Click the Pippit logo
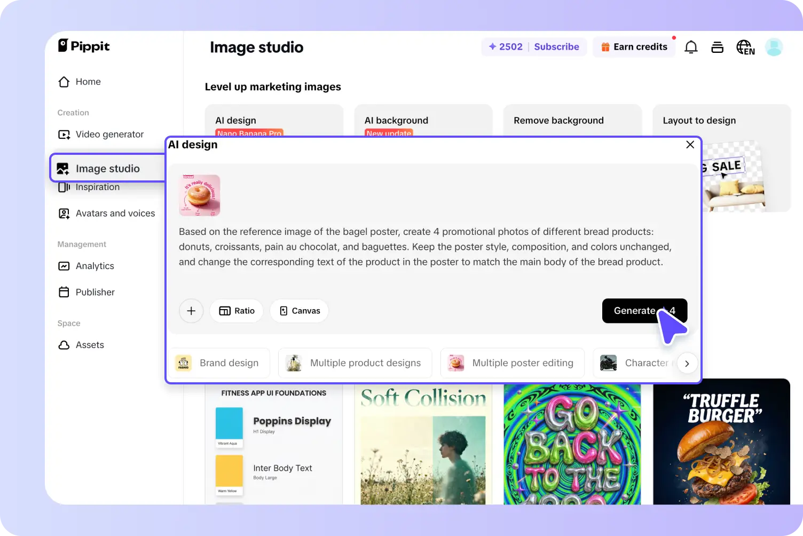Viewport: 803px width, 536px height. click(83, 46)
